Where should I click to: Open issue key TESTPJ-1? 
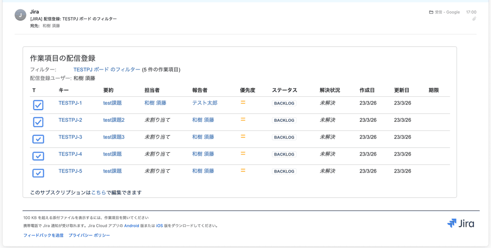coord(70,103)
